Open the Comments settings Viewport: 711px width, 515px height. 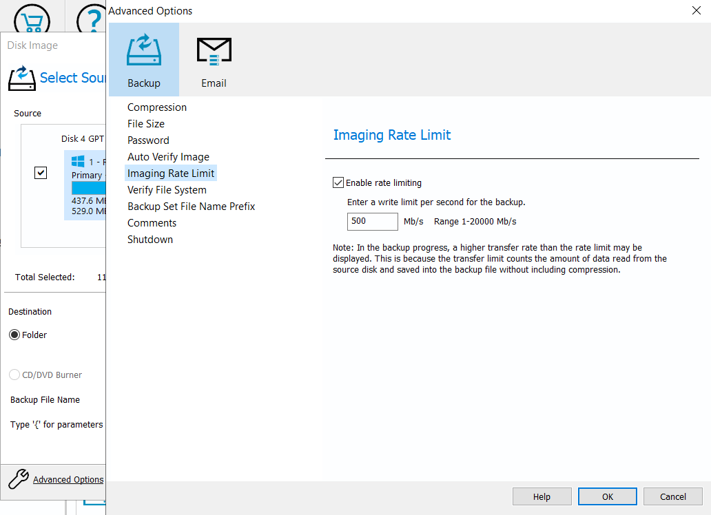pos(152,223)
